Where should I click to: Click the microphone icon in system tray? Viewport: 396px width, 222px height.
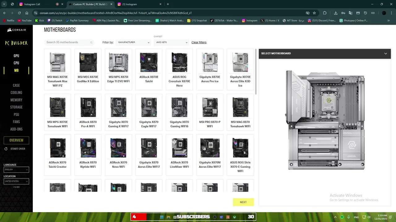click(x=349, y=217)
